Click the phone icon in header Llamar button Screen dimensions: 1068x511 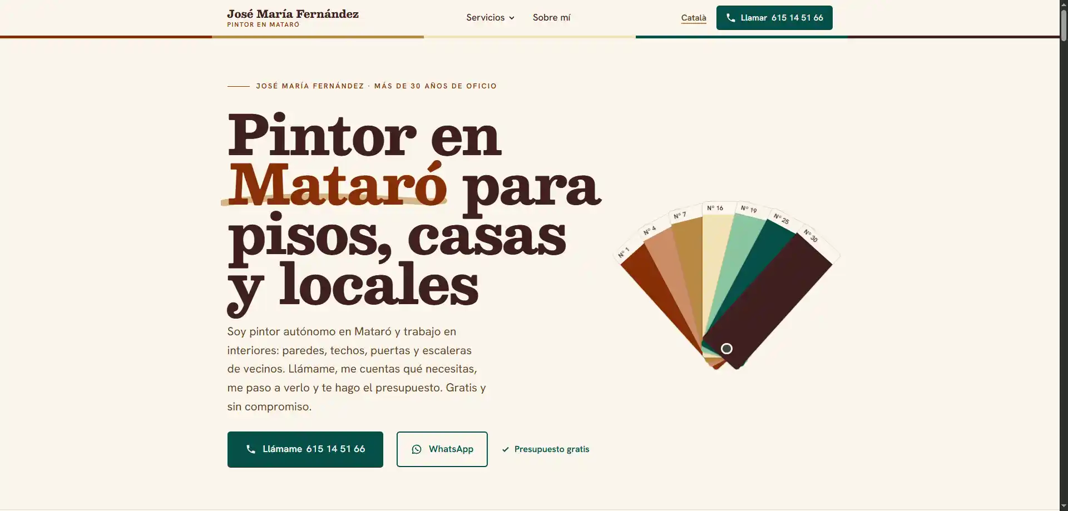coord(730,18)
